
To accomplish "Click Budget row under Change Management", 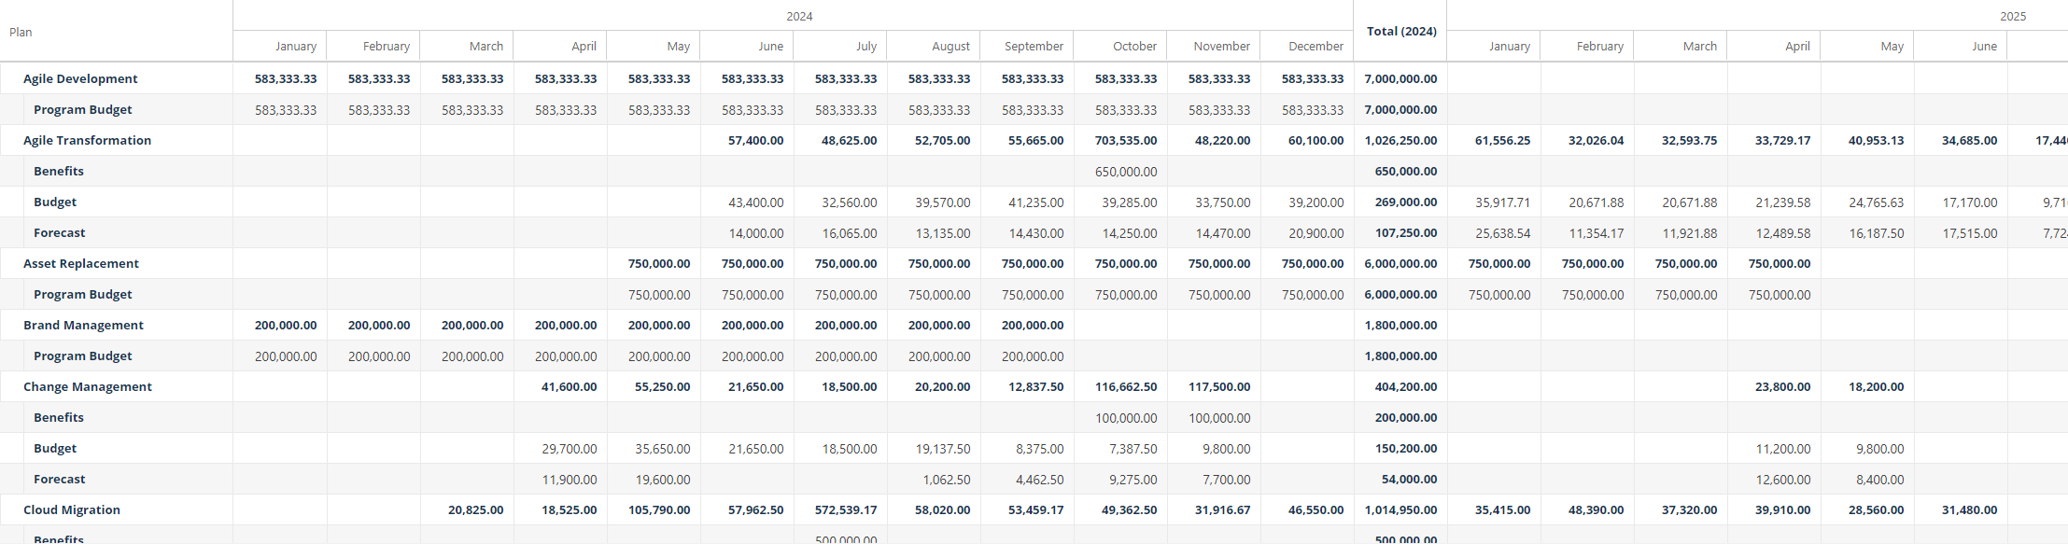I will coord(55,448).
